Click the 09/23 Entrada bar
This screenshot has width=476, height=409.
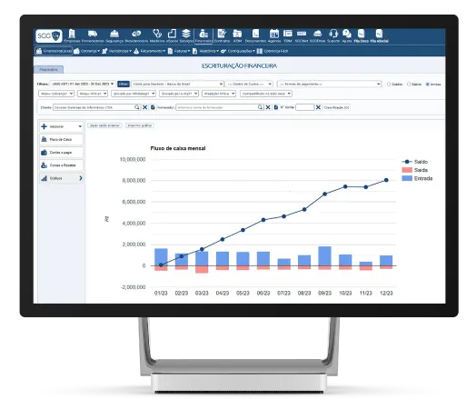click(x=324, y=256)
